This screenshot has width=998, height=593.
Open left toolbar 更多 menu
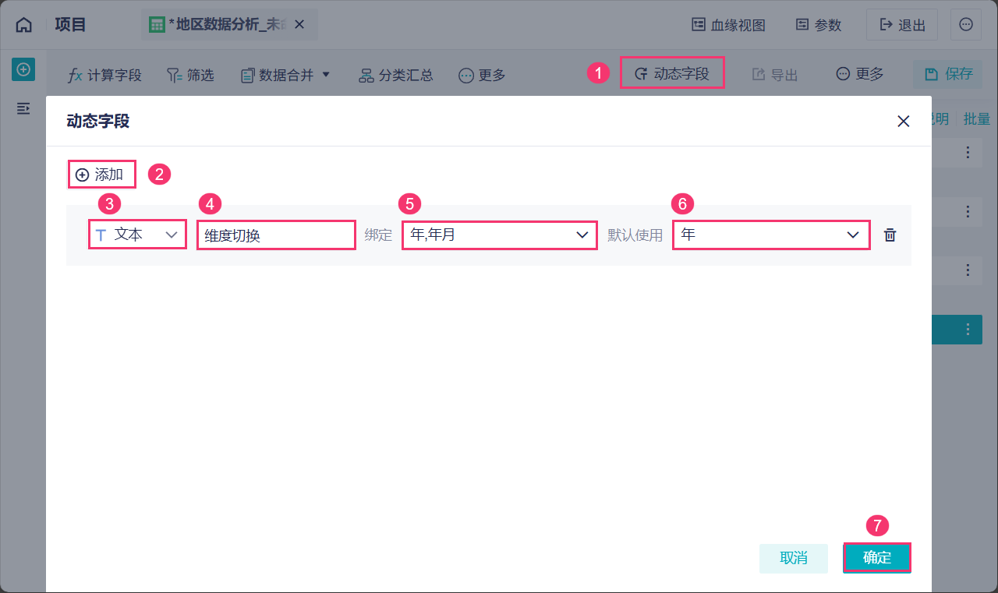pyautogui.click(x=482, y=75)
